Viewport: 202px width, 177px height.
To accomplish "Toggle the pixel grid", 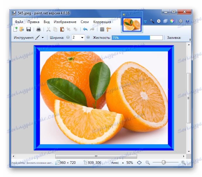I will tap(102, 29).
